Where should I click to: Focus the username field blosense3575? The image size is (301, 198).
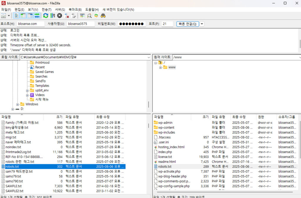(x=81, y=24)
